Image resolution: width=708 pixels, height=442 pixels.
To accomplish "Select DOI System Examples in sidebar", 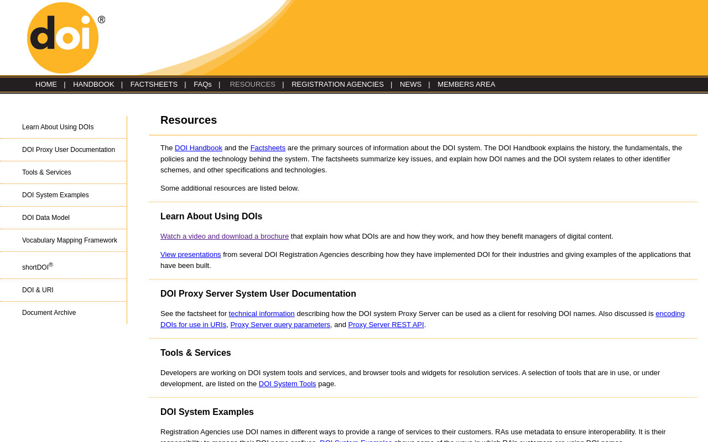I will (55, 195).
